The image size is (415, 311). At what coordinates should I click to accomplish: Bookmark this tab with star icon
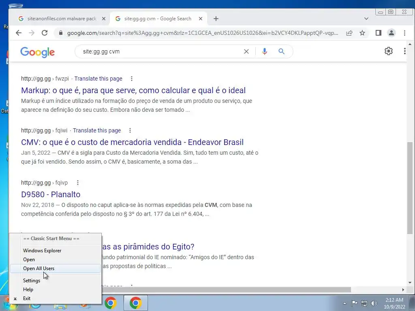[x=362, y=33]
